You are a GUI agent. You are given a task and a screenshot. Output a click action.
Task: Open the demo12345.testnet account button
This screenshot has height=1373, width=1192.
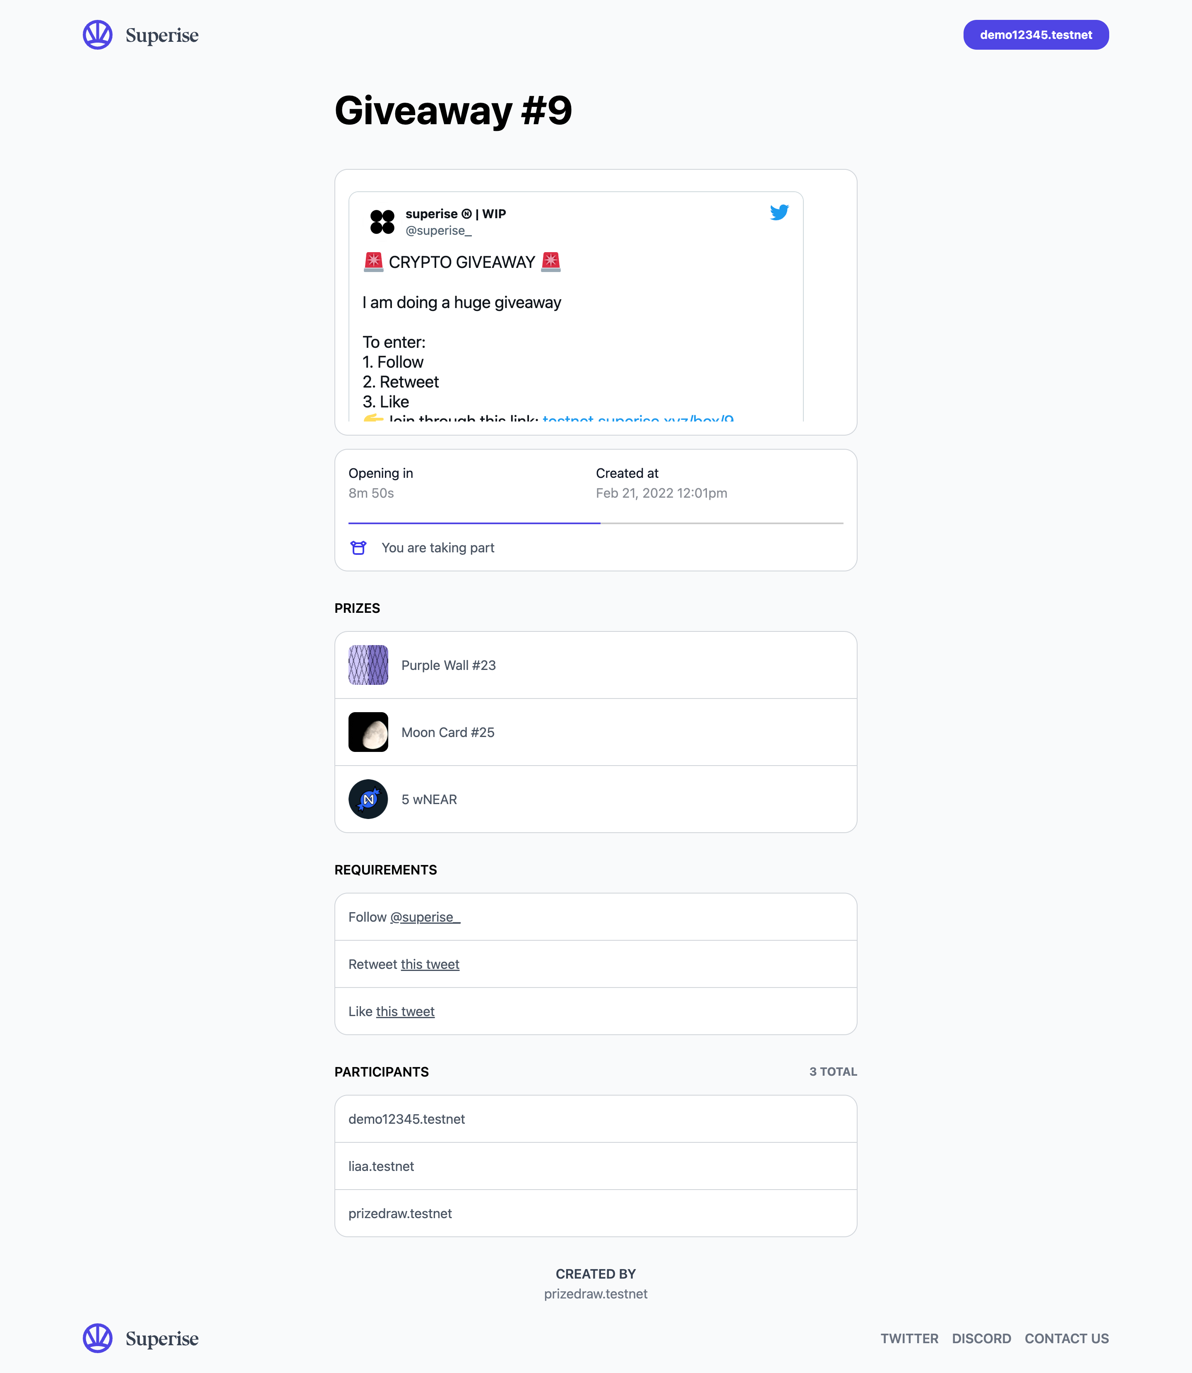(x=1036, y=35)
